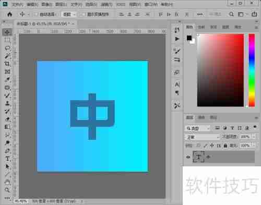
Task: Open the Character panel icon
Action: 177,85
